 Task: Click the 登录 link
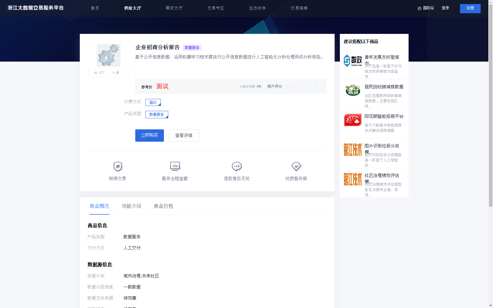tap(445, 8)
